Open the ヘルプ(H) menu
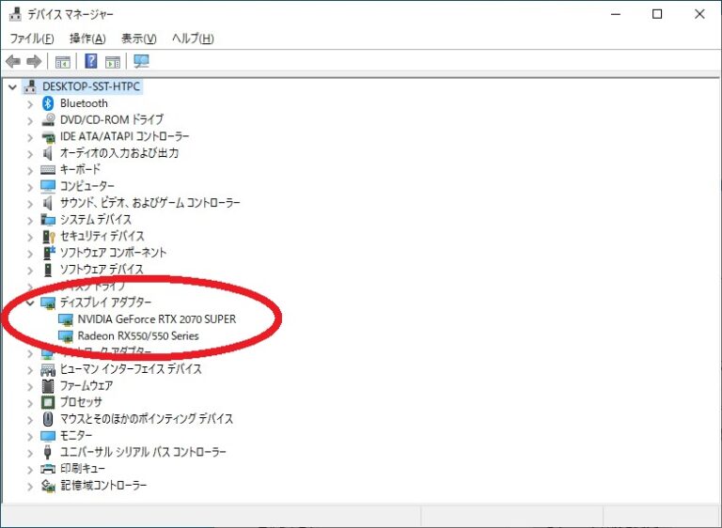This screenshot has width=722, height=528. click(193, 39)
